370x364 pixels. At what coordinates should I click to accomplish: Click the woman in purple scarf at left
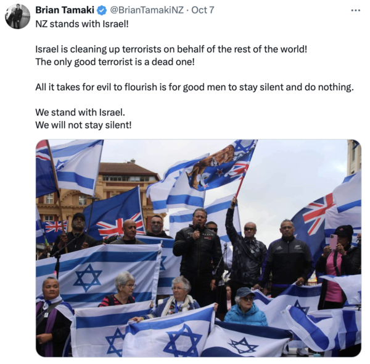(53, 317)
